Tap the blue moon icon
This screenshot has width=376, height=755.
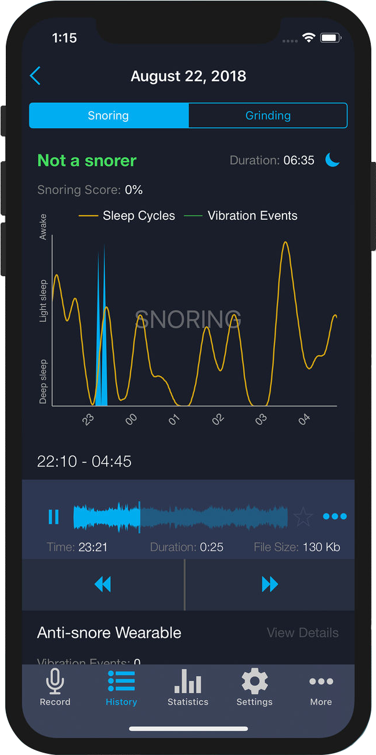coord(332,160)
